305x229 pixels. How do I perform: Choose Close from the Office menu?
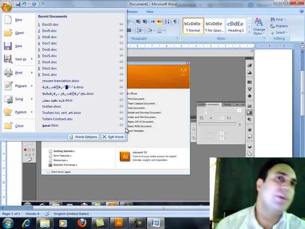[x=19, y=126]
